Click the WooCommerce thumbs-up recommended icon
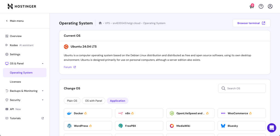The image size is (280, 136). (x=250, y=113)
